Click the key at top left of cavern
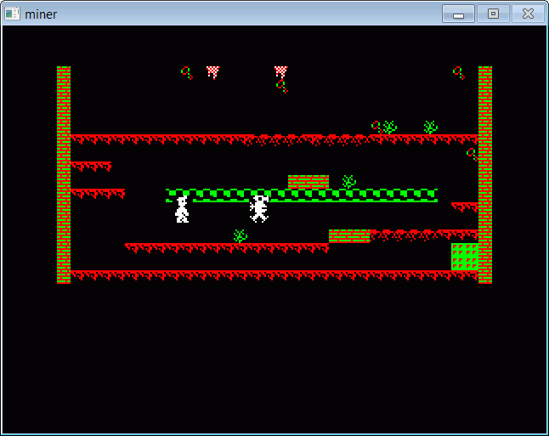This screenshot has width=549, height=436. click(x=187, y=73)
